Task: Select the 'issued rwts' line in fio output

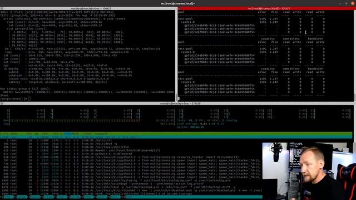Action: 58,79
